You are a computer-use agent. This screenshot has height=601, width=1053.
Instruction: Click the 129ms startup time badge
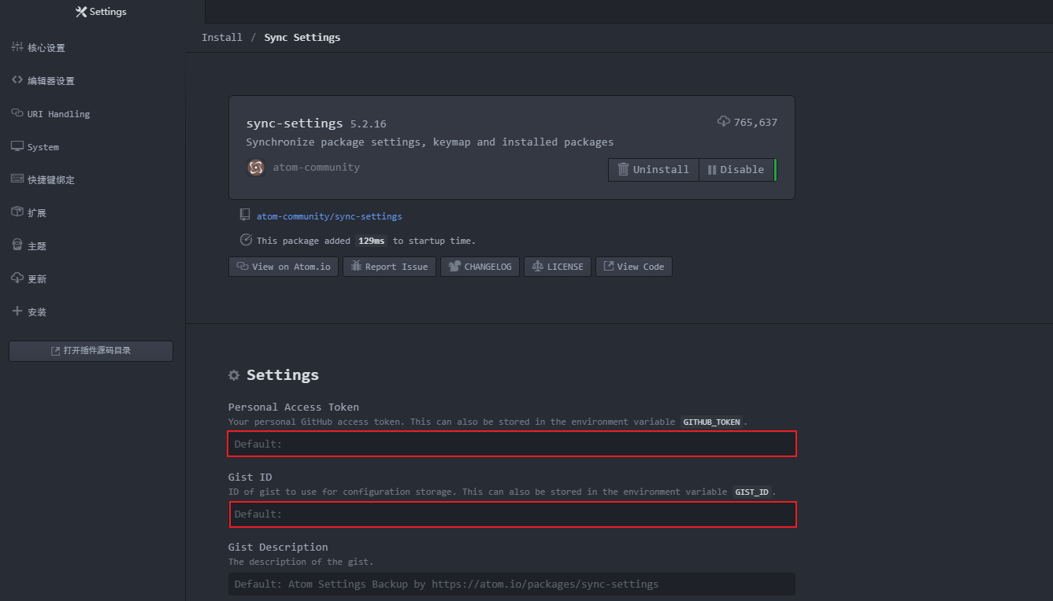pyautogui.click(x=370, y=241)
